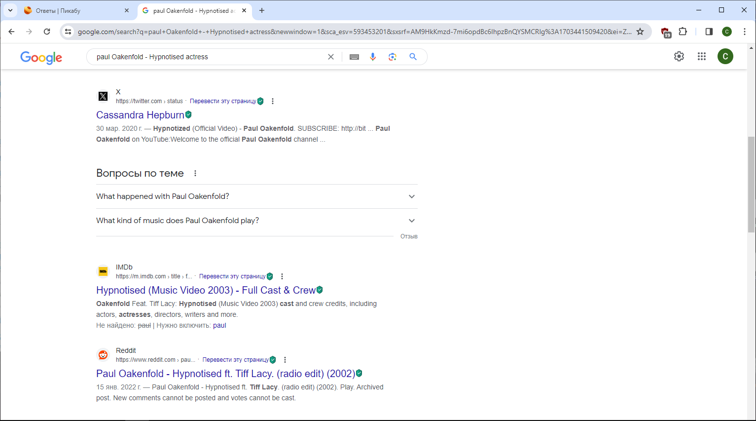
Task: Open more options for twitter.com result
Action: point(273,101)
